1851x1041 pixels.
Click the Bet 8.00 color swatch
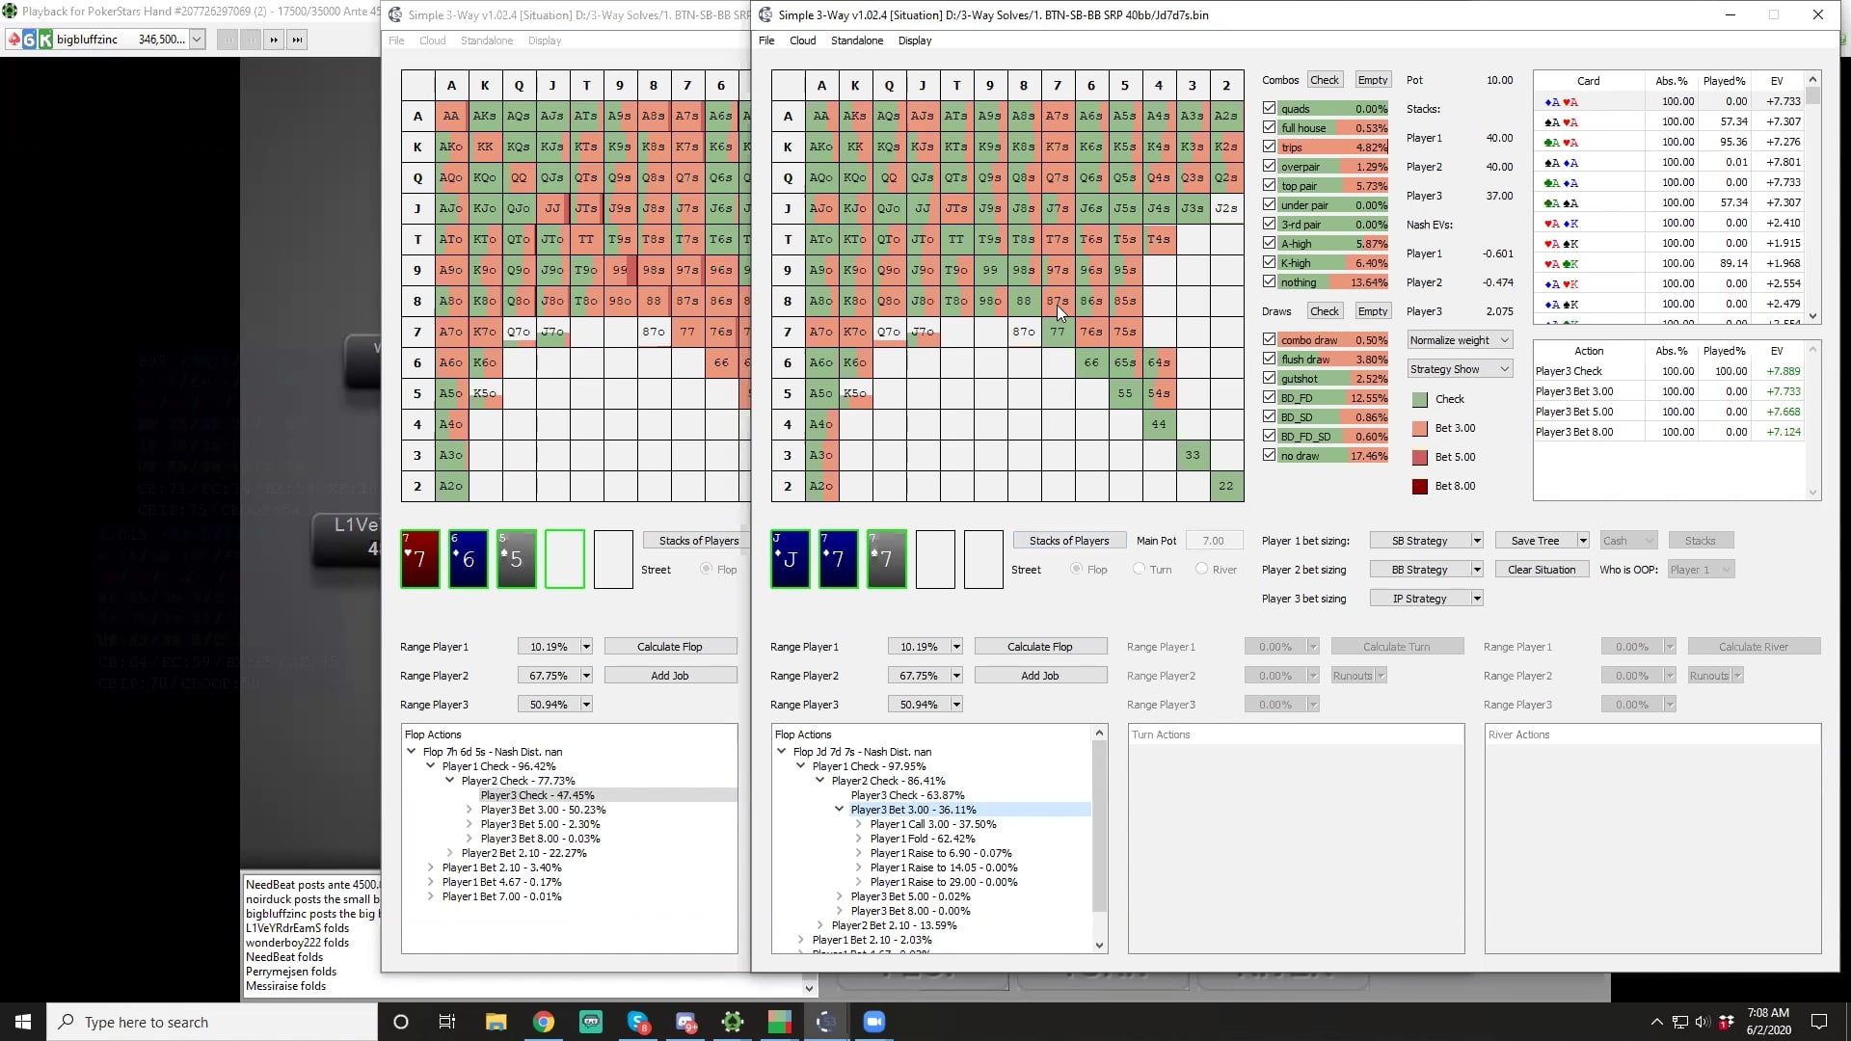pyautogui.click(x=1419, y=487)
